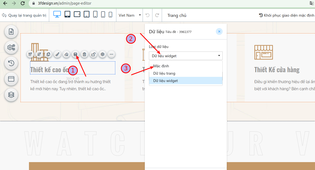Choose the Dữ liệu widget list option
This screenshot has height=170, width=315.
(x=186, y=81)
